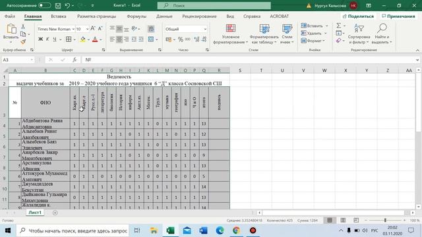Switch to Page Layout view in the status bar
This screenshot has width=422, height=237.
click(343, 221)
